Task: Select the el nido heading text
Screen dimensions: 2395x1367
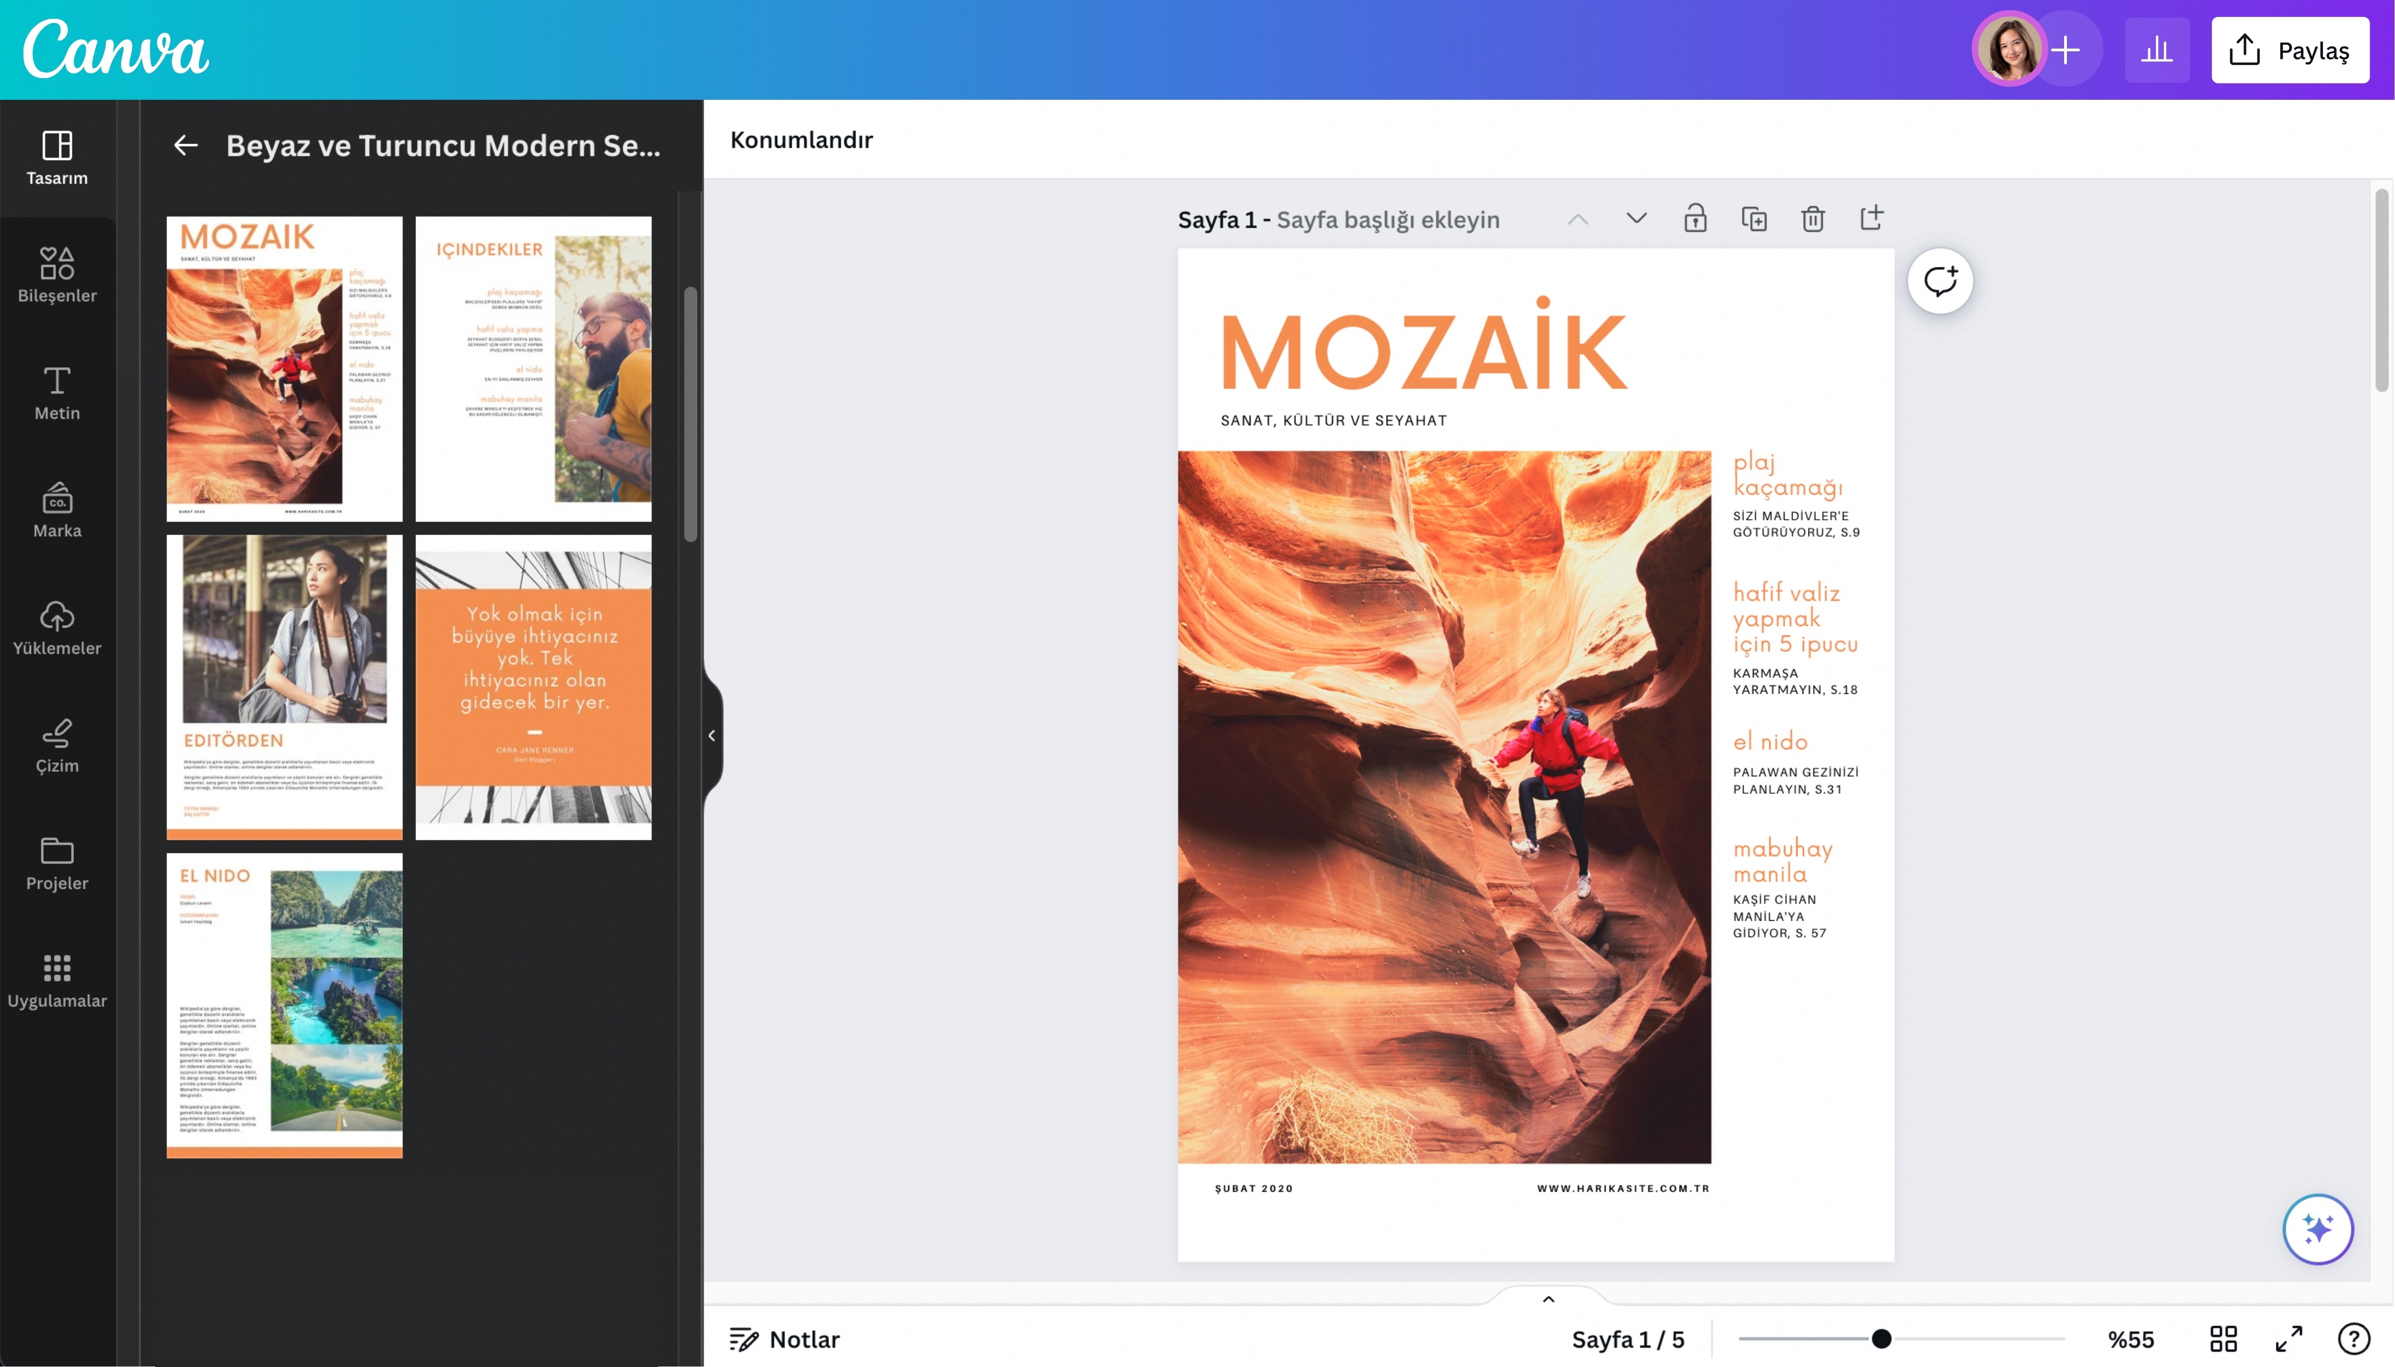Action: [1770, 741]
